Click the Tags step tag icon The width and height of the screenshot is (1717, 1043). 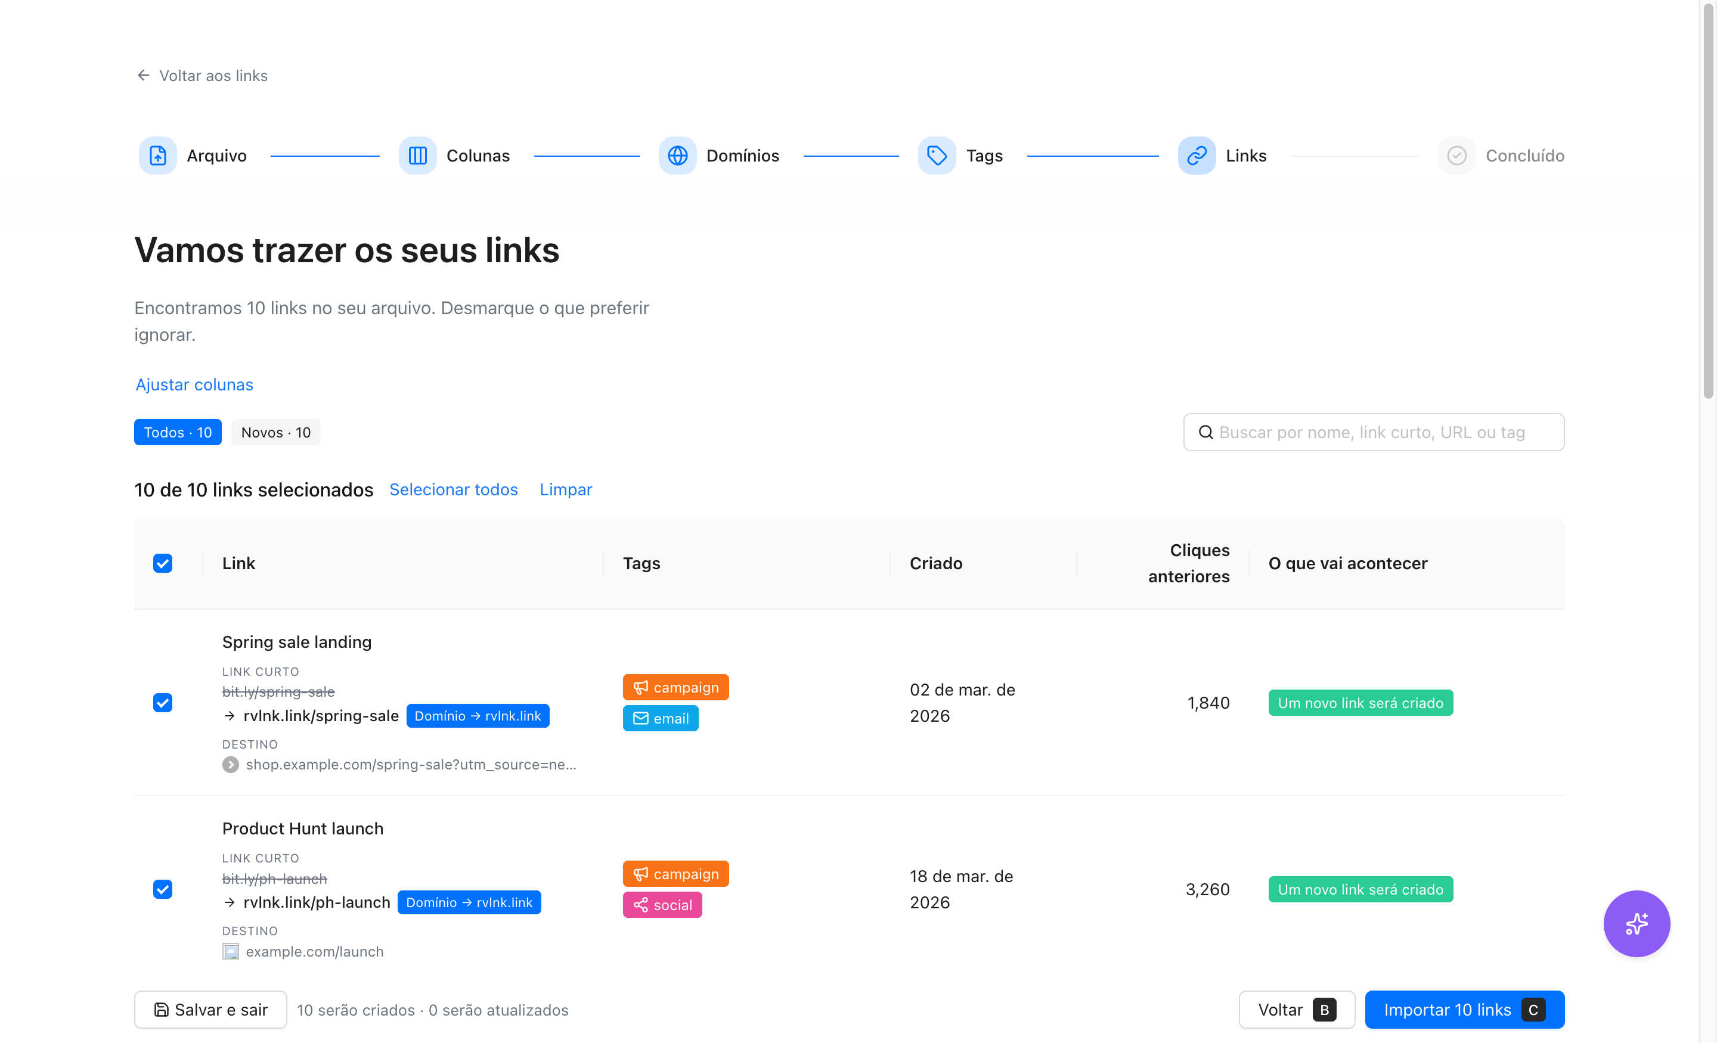[937, 156]
